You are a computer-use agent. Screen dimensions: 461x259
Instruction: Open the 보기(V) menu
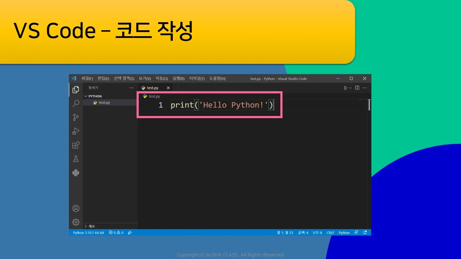coord(145,79)
